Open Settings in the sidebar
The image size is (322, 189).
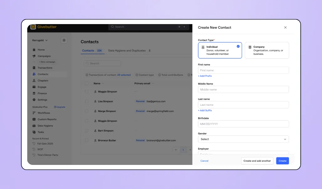42,100
